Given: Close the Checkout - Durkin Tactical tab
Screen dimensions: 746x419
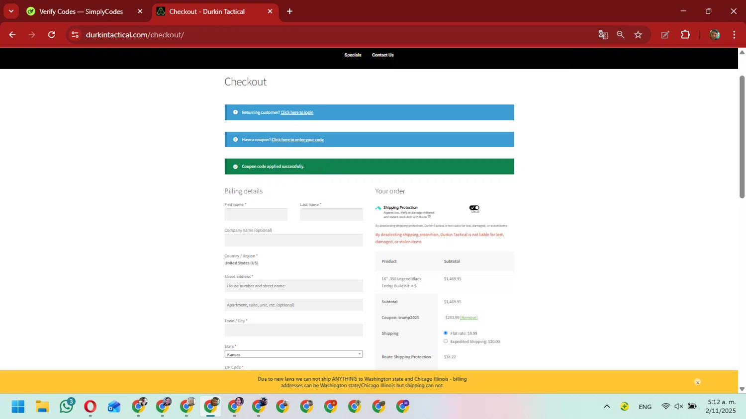Looking at the screenshot, I should [270, 11].
